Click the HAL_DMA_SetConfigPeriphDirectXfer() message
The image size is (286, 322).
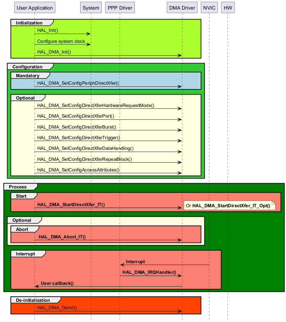pos(78,83)
